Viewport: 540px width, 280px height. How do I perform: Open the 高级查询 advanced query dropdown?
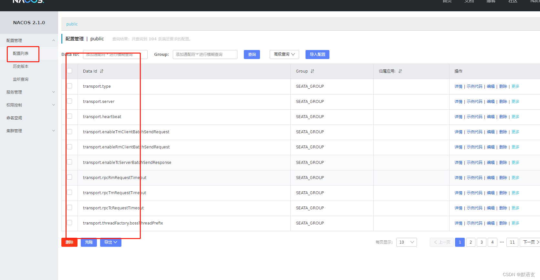[284, 55]
